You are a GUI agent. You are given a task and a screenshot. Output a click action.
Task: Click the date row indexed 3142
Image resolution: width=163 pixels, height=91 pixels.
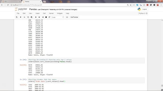point(36,85)
